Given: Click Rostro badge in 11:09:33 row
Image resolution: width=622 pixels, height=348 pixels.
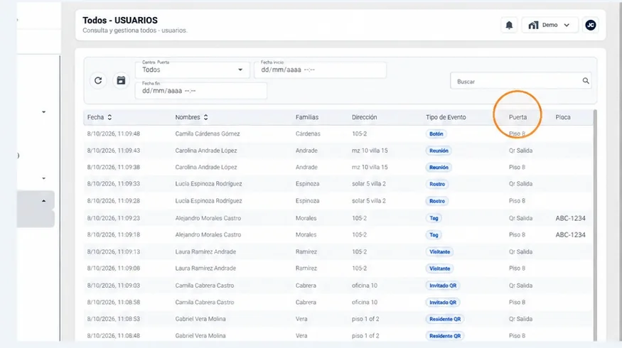Looking at the screenshot, I should pyautogui.click(x=436, y=184).
